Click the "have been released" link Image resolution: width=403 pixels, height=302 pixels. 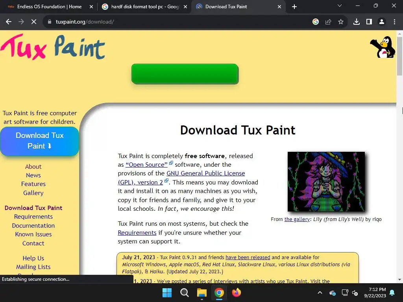(248, 258)
